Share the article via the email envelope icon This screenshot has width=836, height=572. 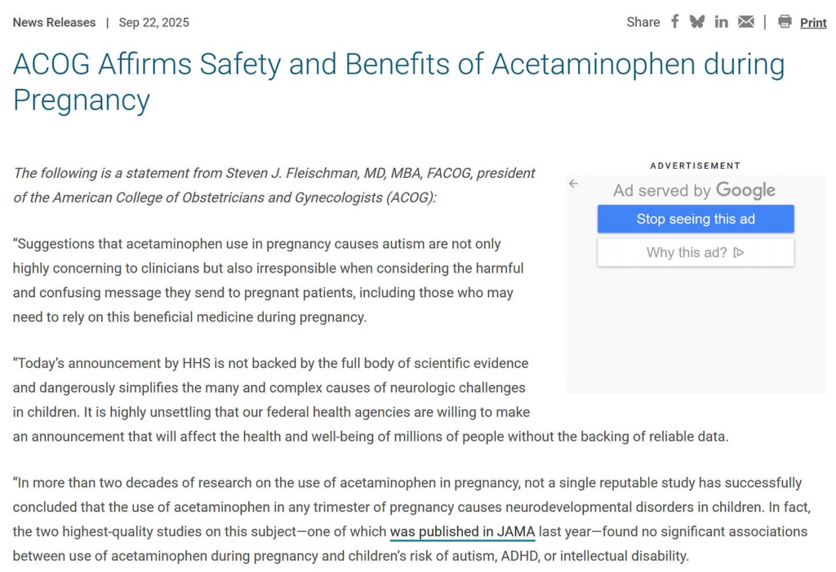click(x=745, y=21)
